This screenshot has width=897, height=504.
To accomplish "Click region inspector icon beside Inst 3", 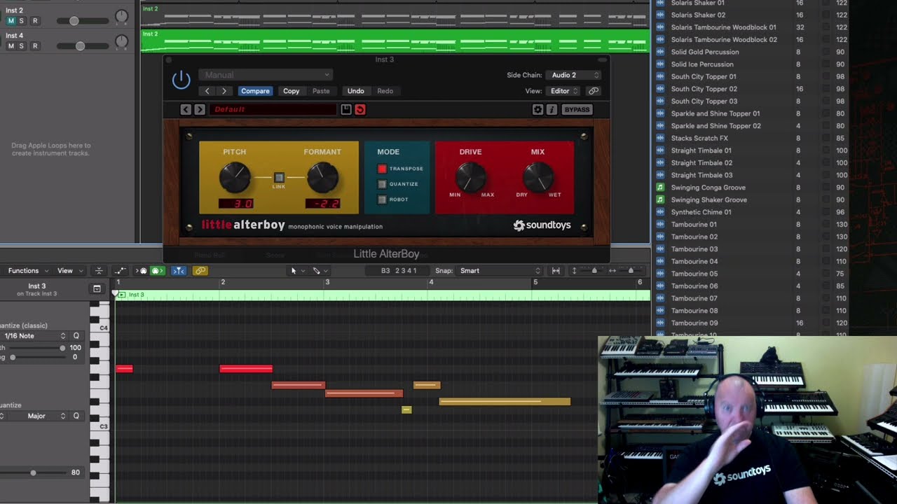I will 97,289.
